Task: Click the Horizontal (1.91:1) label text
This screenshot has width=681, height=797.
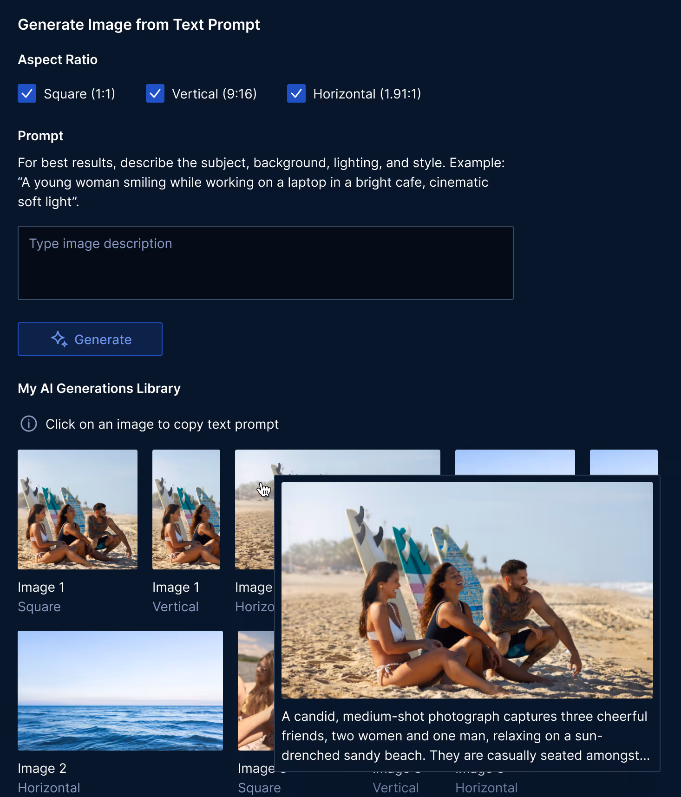Action: pos(367,94)
